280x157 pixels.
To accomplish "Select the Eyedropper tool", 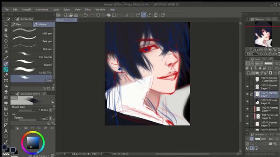I will [6, 58].
